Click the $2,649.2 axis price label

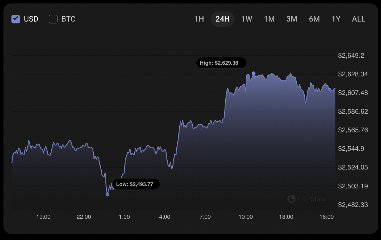tap(352, 56)
